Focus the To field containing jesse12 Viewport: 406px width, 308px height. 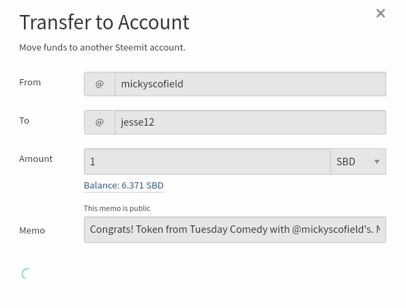click(x=250, y=122)
